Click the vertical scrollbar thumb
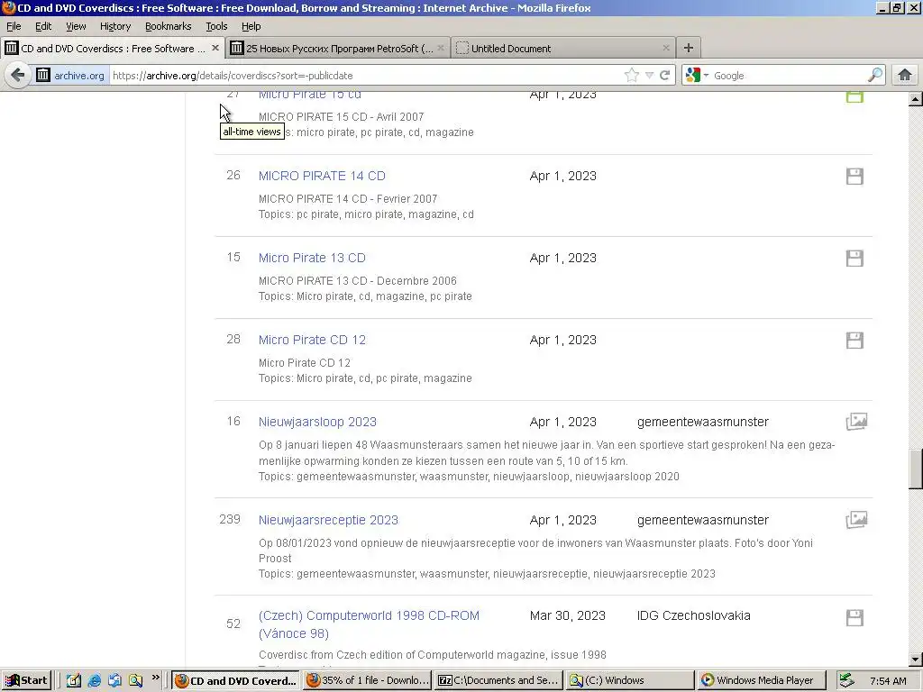This screenshot has height=692, width=923. (x=916, y=469)
